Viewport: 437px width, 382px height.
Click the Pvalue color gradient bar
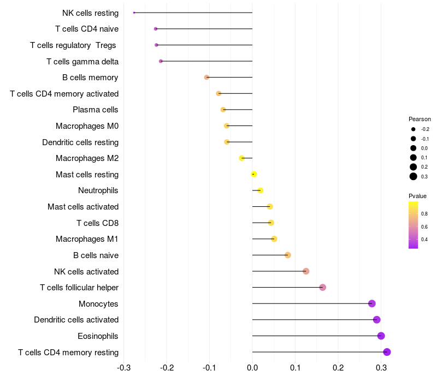point(414,225)
